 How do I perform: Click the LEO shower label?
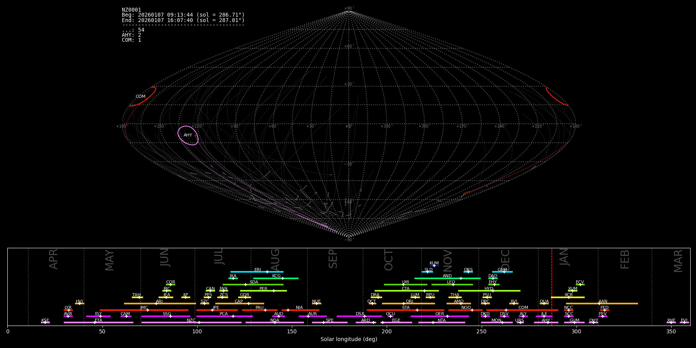(451, 282)
